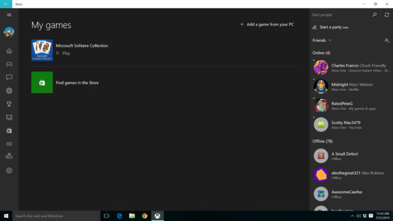Viewport: 393px width, 221px height.
Task: Select friend Scotty Mac3479
Action: 351,125
